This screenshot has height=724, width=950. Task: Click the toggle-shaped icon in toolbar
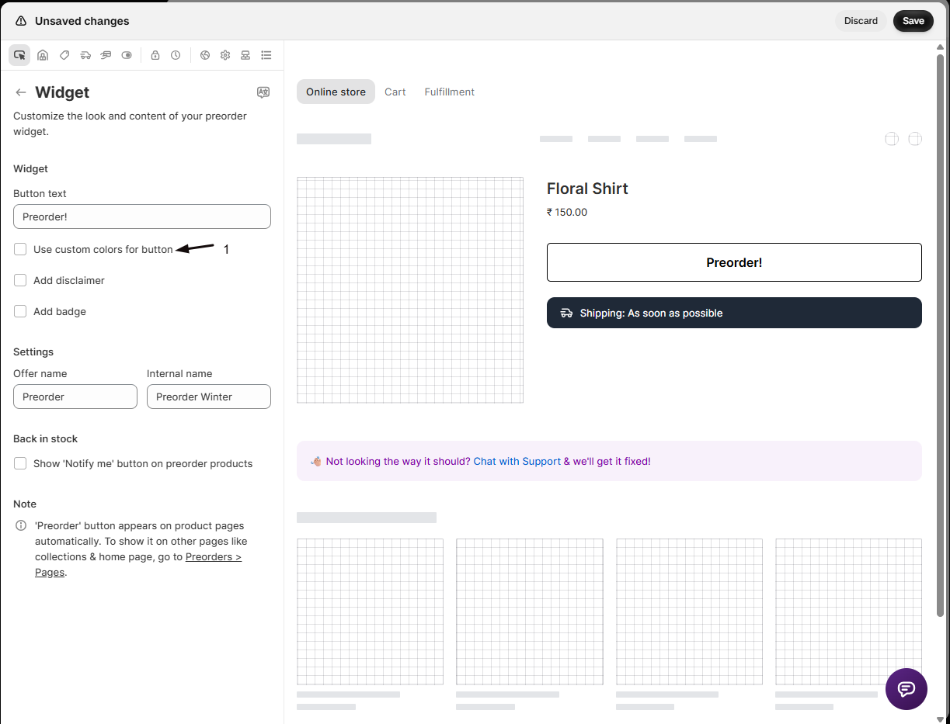pos(127,55)
